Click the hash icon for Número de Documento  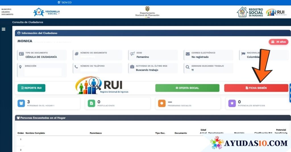pos(76,54)
